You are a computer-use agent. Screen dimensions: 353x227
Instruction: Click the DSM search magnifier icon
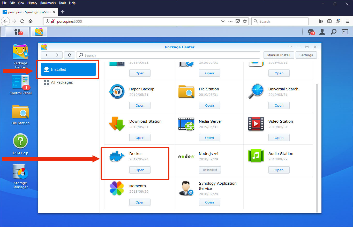coord(334,32)
